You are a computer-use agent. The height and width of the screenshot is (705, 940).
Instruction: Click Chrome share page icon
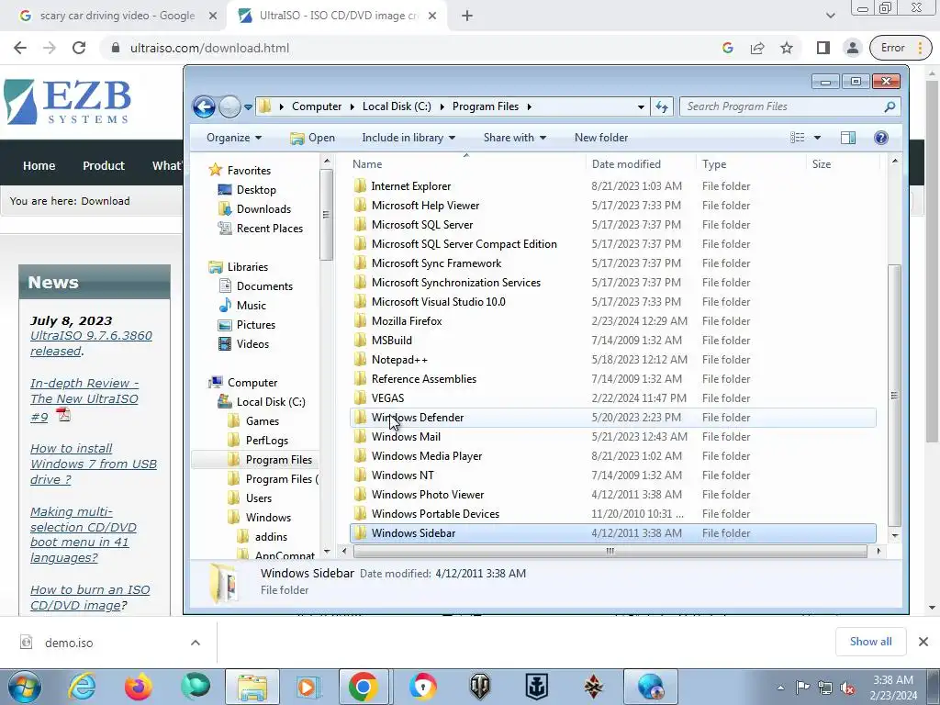click(757, 48)
